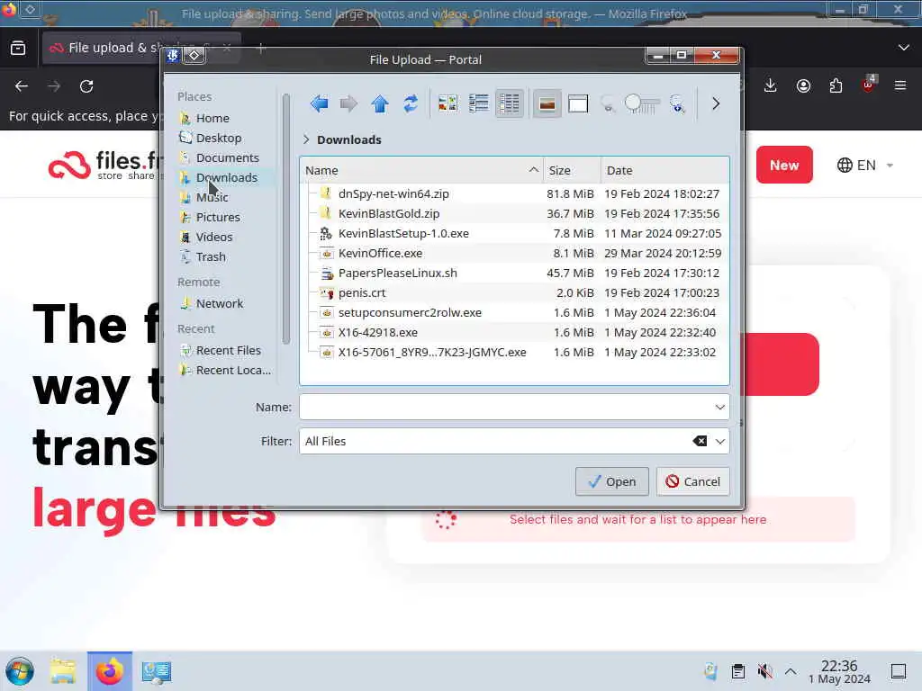Go forward in file dialog navigation

348,104
